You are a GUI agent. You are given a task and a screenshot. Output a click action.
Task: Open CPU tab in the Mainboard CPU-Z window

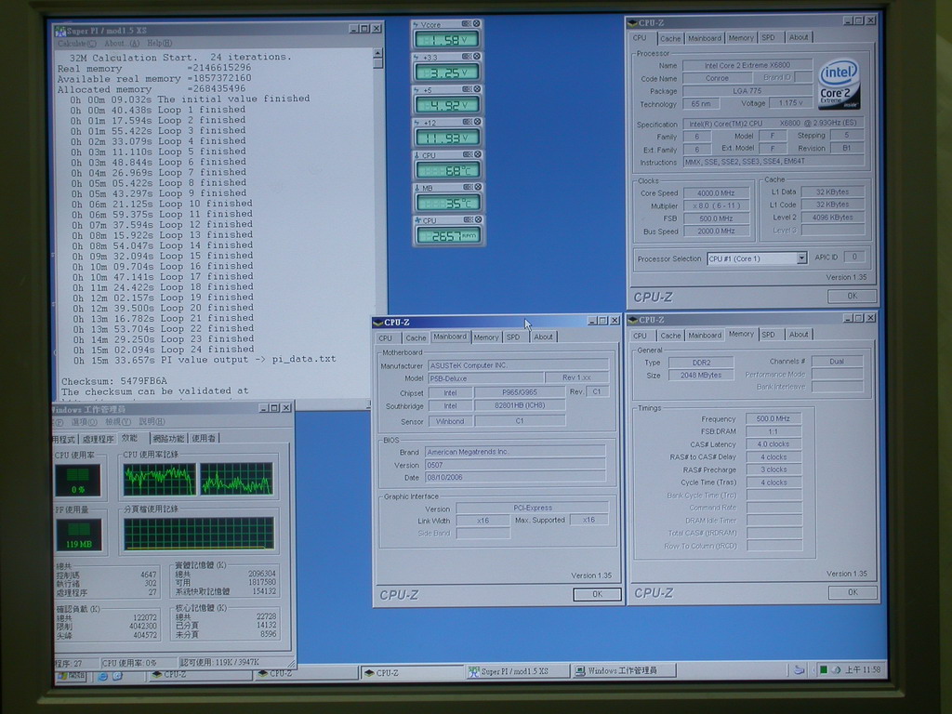click(386, 338)
